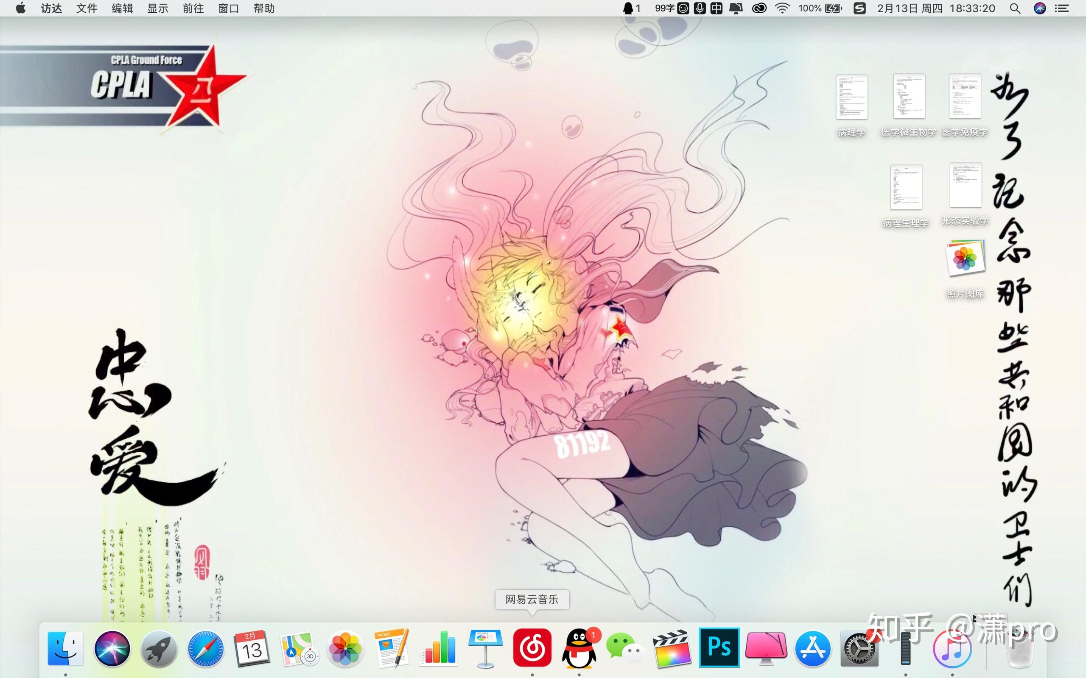This screenshot has width=1086, height=678.
Task: Open the Trash in the Dock
Action: tap(1020, 648)
